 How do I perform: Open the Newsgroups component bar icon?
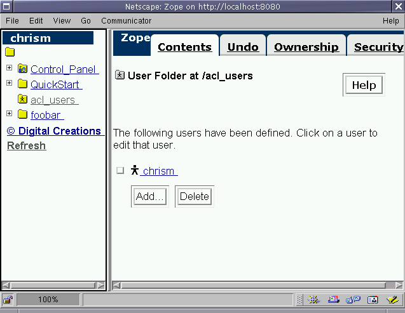[353, 300]
